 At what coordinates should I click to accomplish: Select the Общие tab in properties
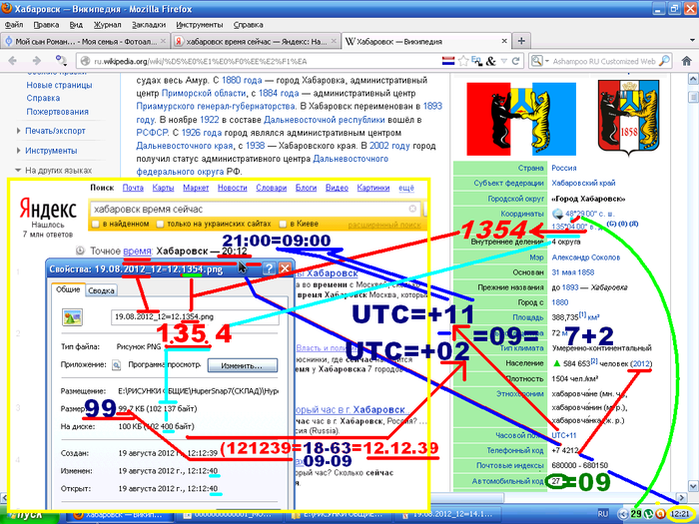[x=68, y=289]
